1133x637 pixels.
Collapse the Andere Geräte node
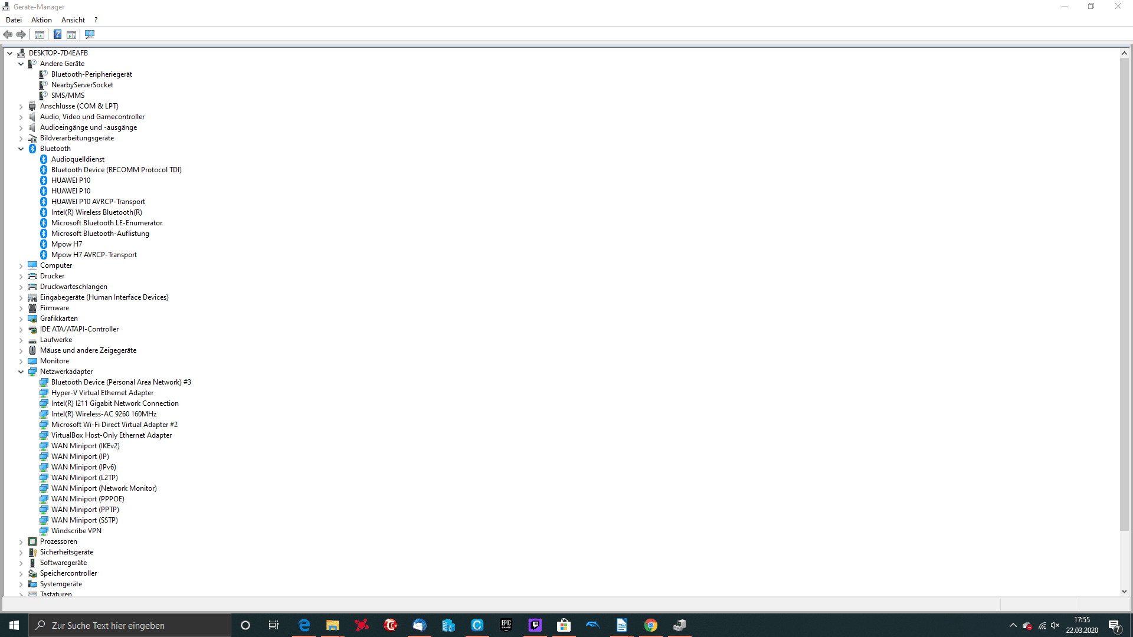(x=21, y=64)
